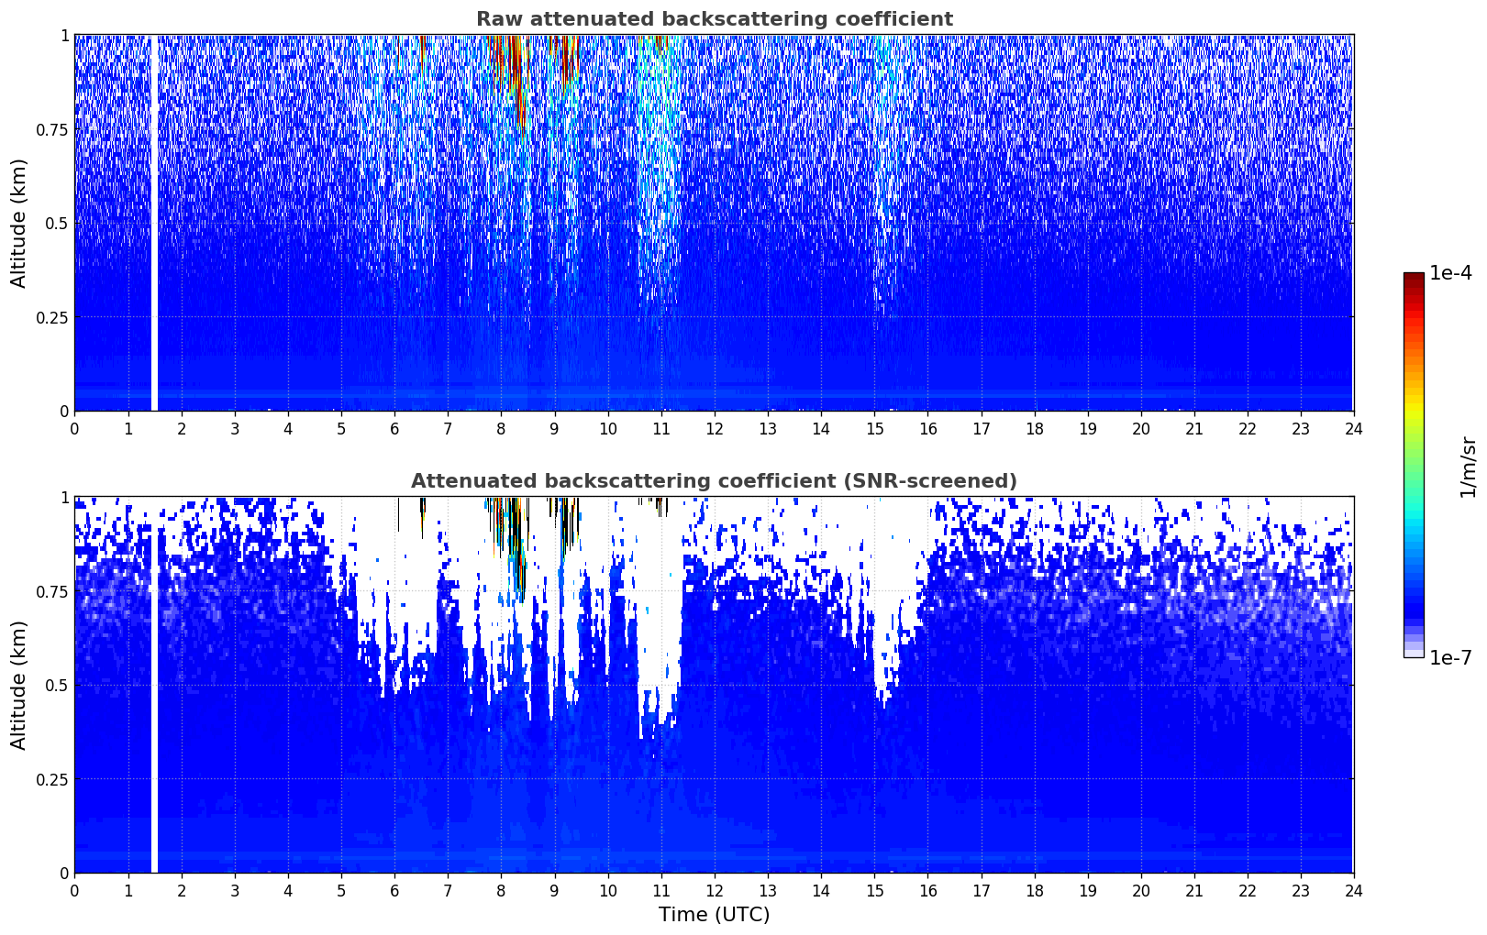Select the 0.75 altitude tick on top plot
Screen dimensions: 1487x935
click(52, 130)
